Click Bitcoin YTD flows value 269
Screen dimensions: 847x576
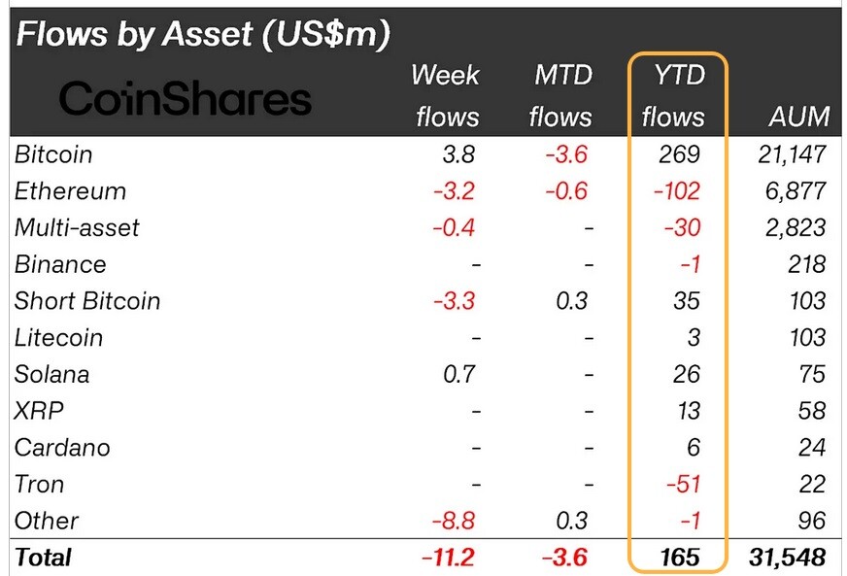[x=680, y=154]
